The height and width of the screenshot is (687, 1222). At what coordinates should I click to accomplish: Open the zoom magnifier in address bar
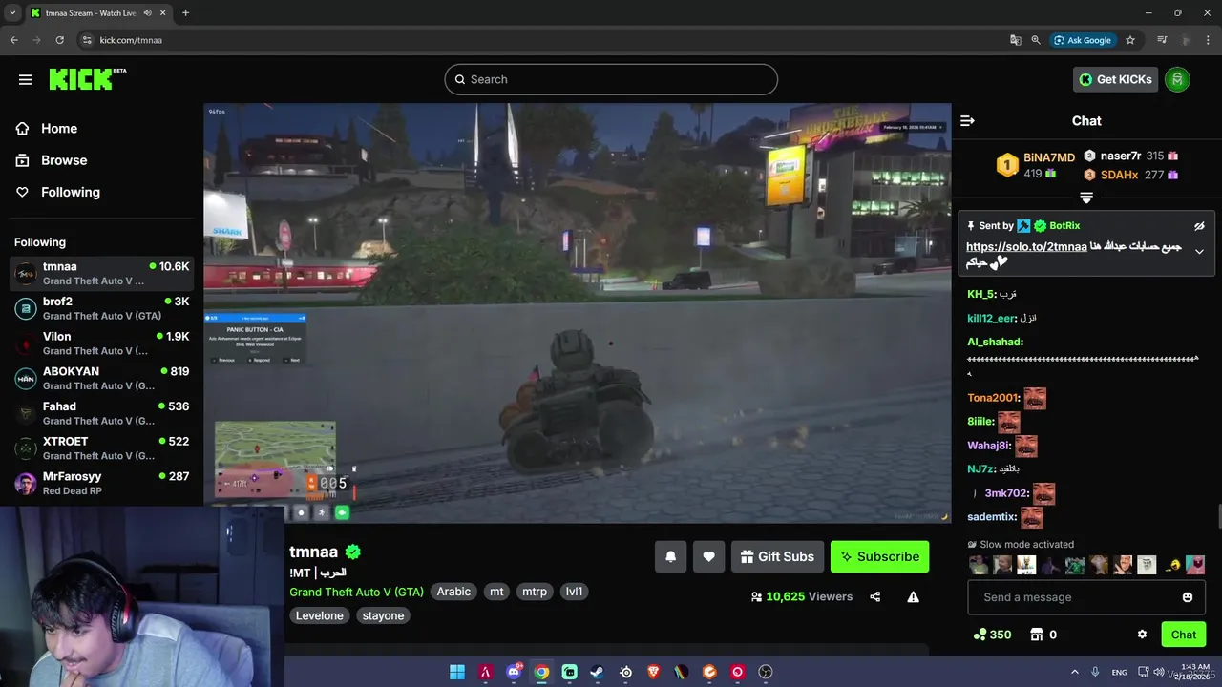[x=1036, y=40]
